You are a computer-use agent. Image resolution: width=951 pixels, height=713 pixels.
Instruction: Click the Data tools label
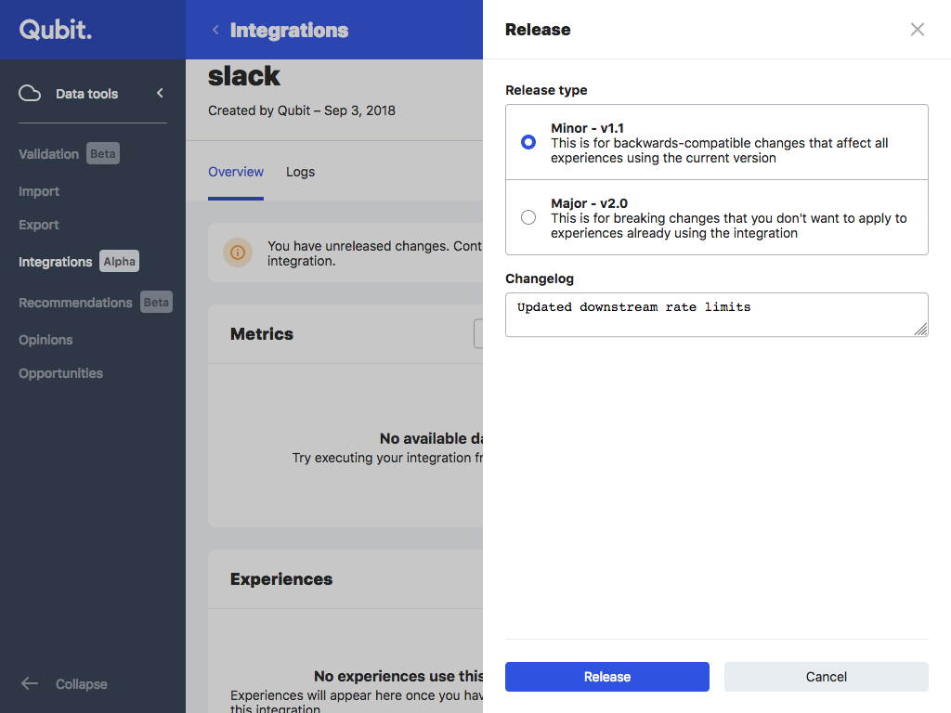click(x=86, y=94)
